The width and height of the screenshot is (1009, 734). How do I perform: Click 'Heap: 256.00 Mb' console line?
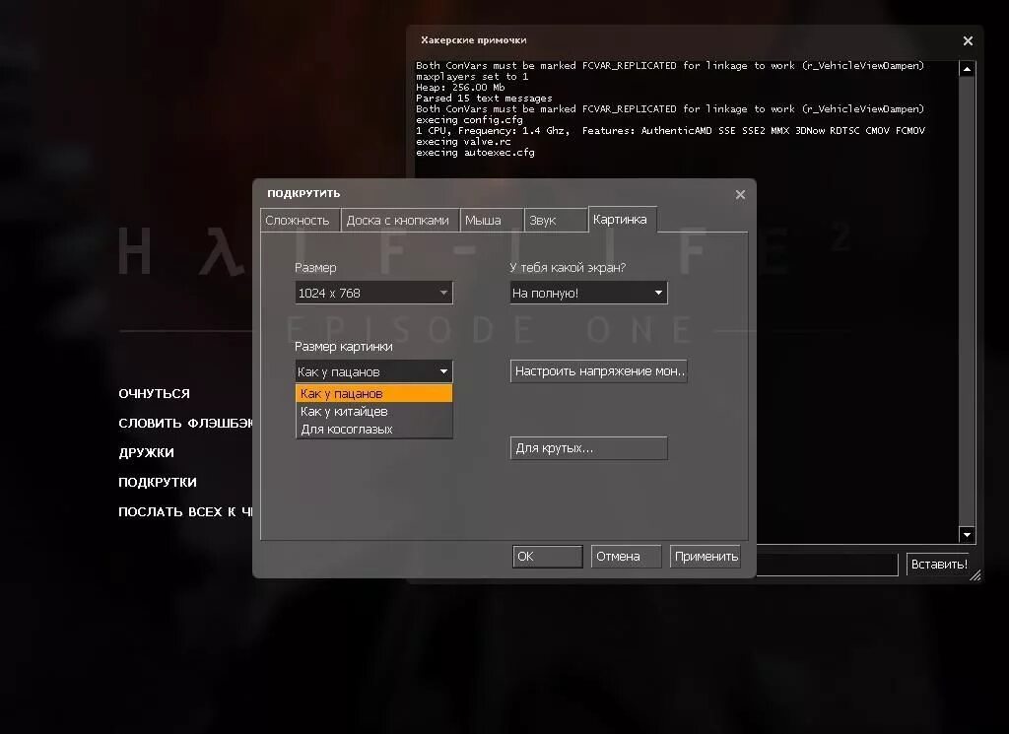[x=460, y=88]
